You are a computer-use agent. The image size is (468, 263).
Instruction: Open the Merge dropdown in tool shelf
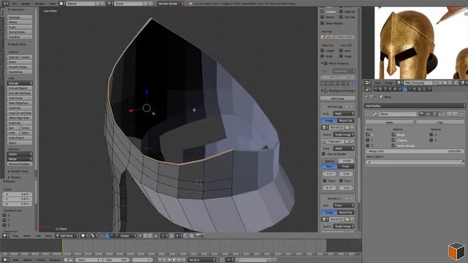(20, 159)
